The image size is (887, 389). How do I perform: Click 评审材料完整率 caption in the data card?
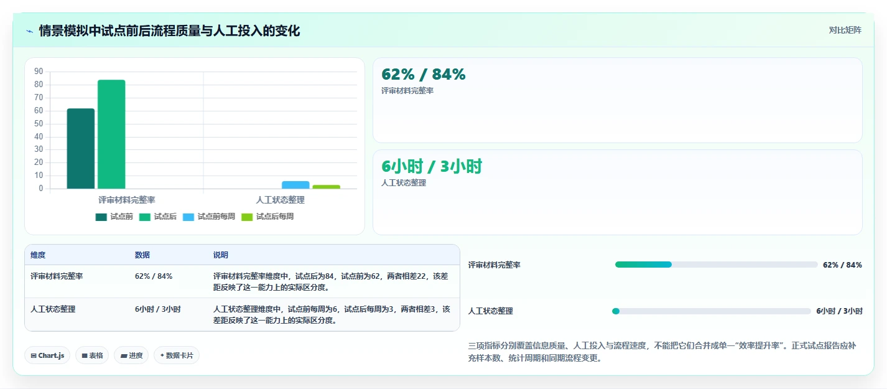(x=407, y=91)
